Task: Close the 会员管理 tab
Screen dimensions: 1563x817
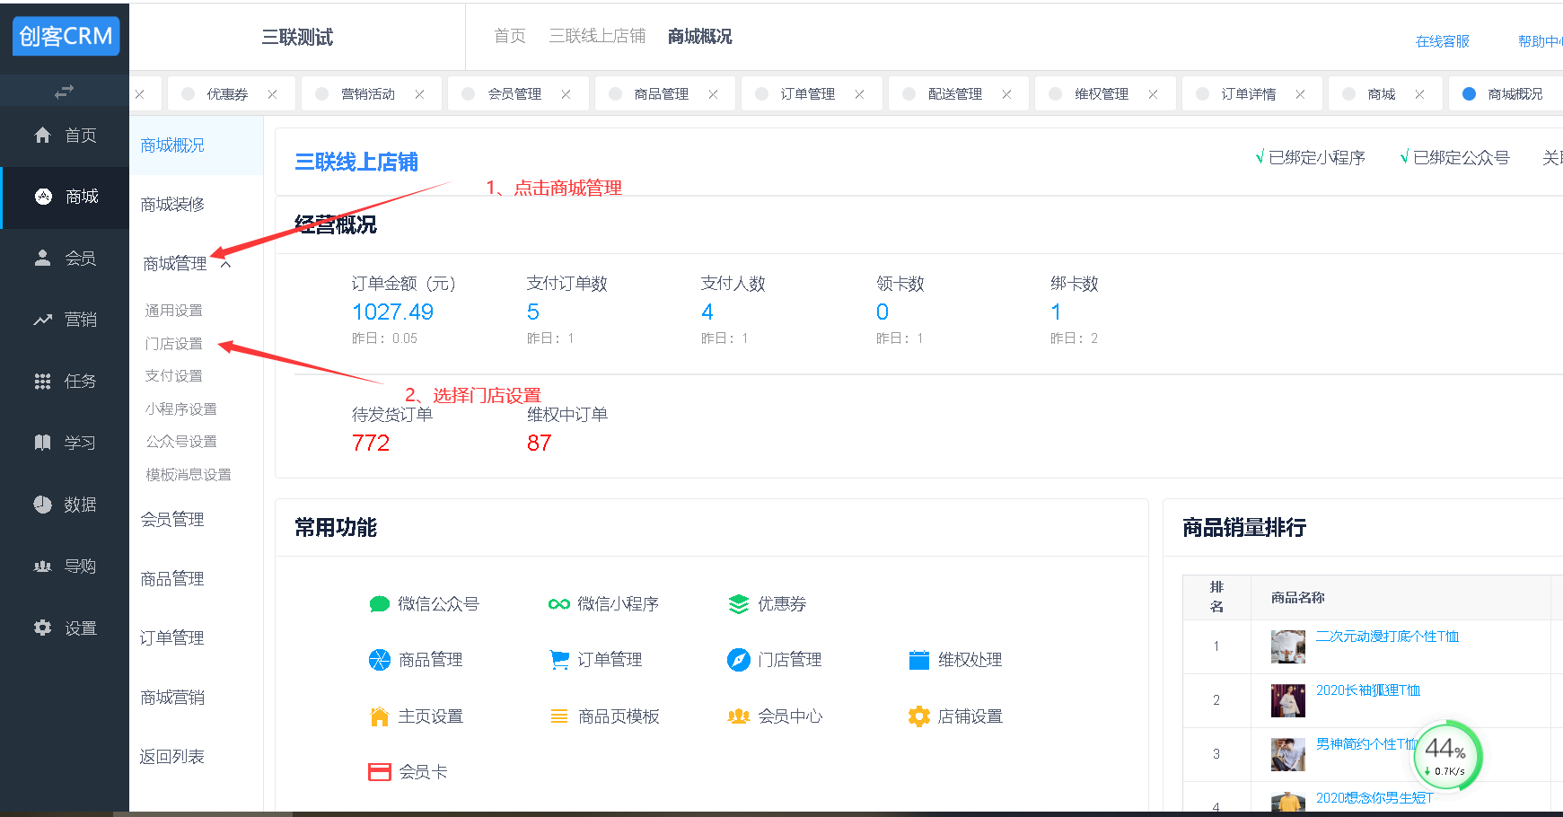Action: [566, 94]
